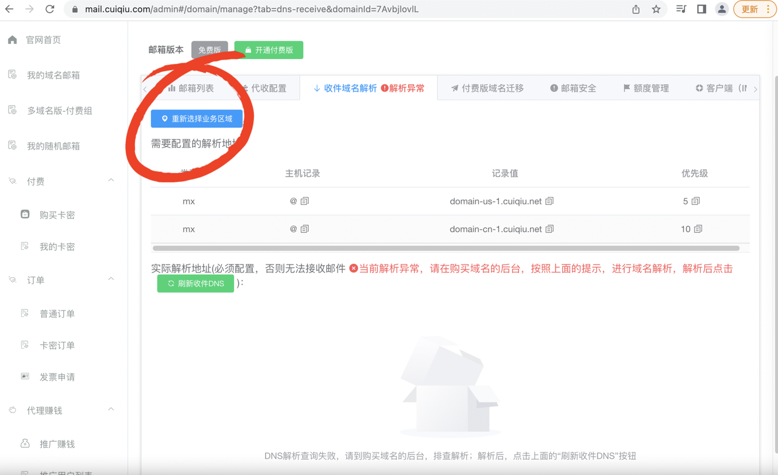Screen dimensions: 778x475
Task: Click the table horizontal scrollbar
Action: click(x=446, y=248)
